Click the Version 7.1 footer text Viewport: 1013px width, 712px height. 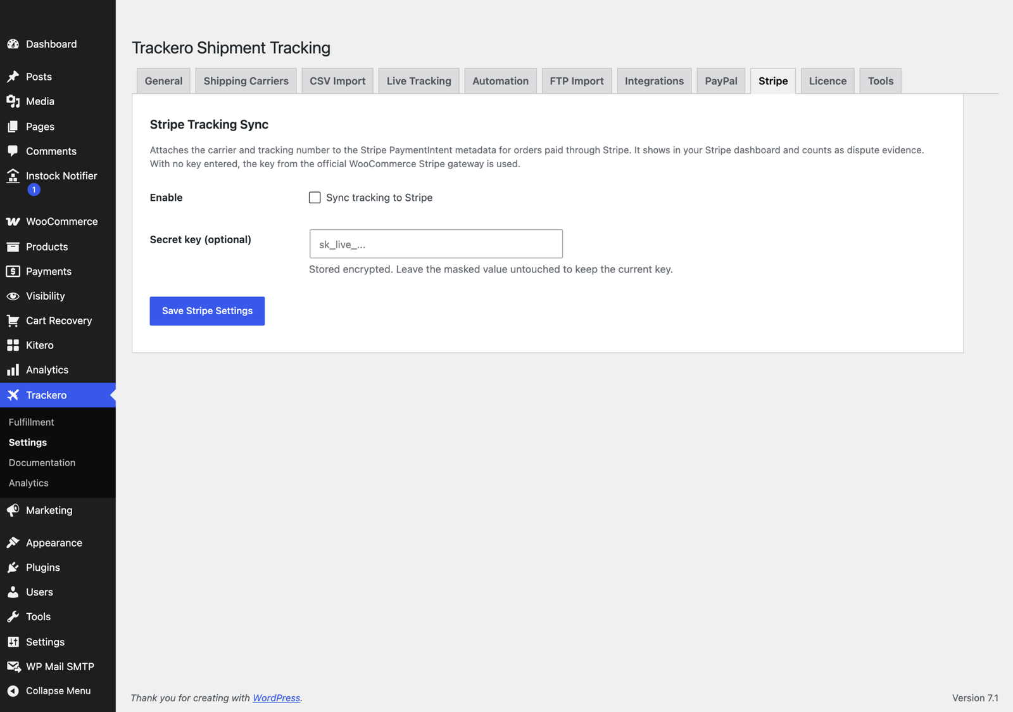click(975, 698)
